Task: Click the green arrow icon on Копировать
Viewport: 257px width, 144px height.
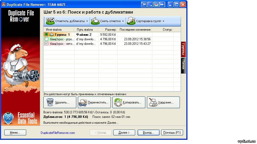Action: pos(118,102)
